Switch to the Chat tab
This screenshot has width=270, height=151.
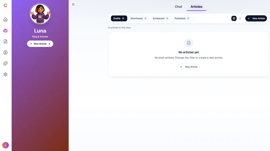179,7
